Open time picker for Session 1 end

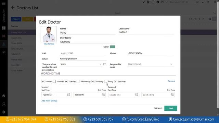103,95
